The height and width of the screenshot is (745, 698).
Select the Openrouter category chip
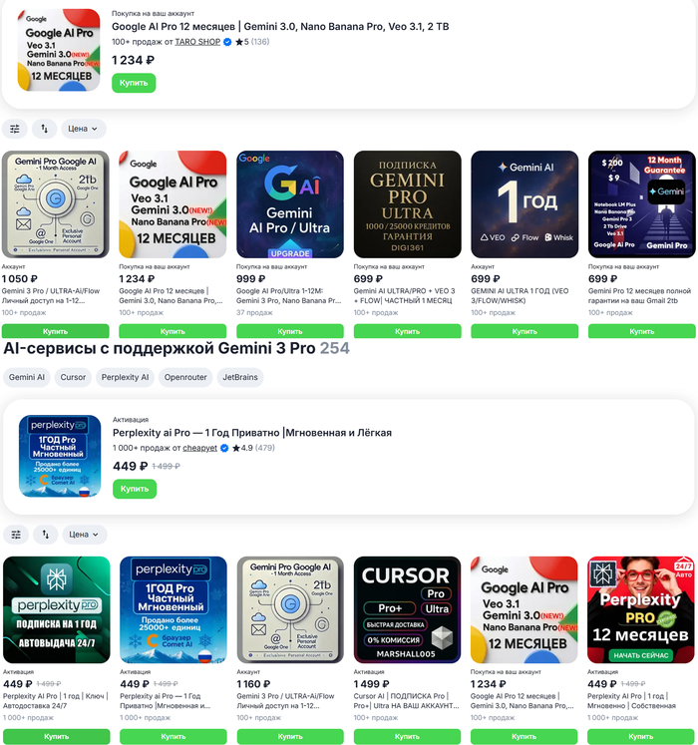click(185, 377)
